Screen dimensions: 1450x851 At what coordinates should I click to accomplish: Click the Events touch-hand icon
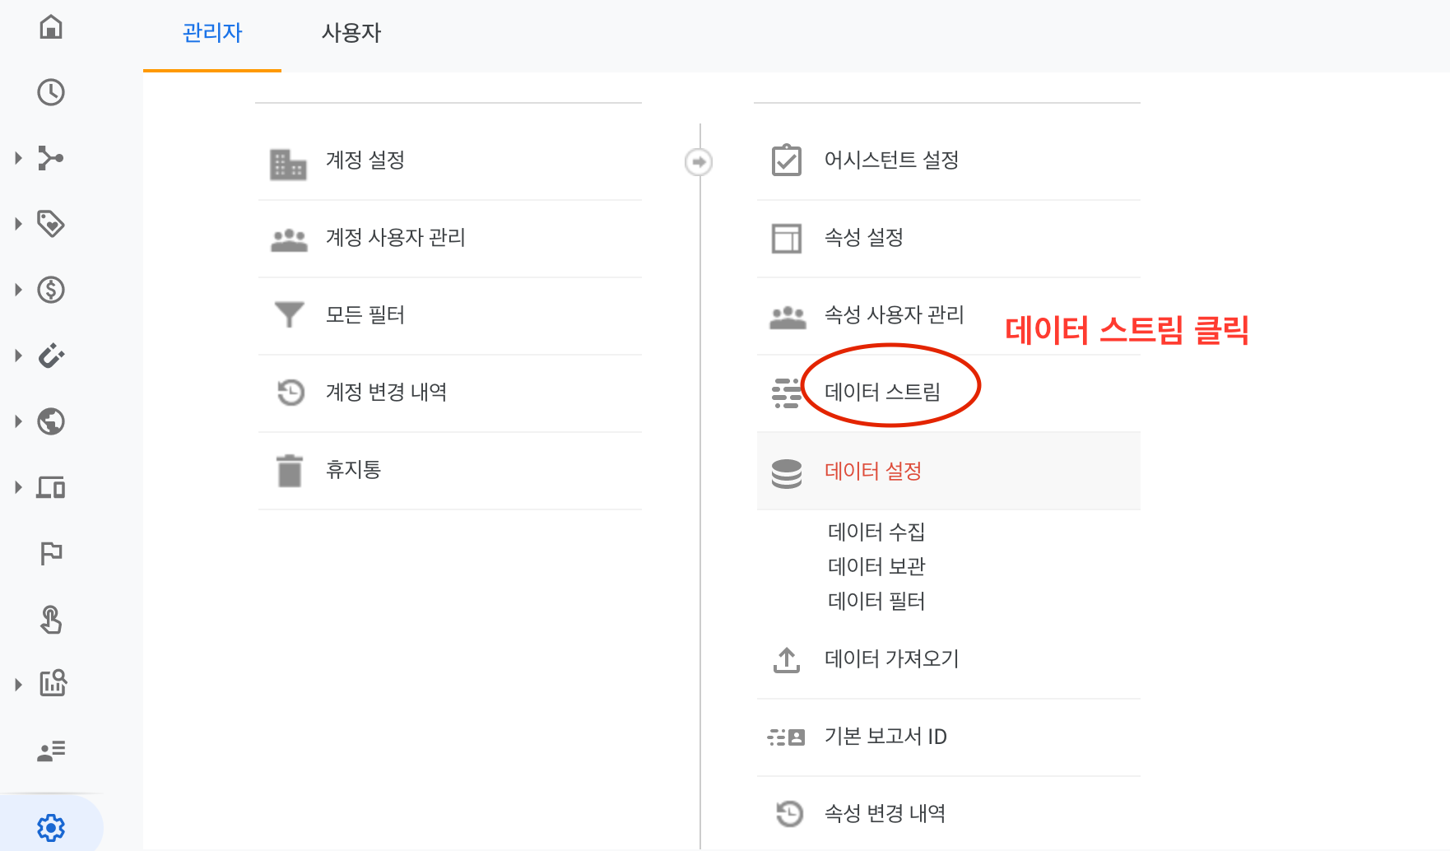[x=51, y=619]
